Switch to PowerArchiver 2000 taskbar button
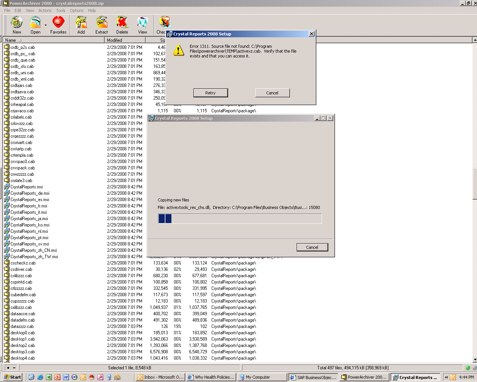 click(364, 377)
